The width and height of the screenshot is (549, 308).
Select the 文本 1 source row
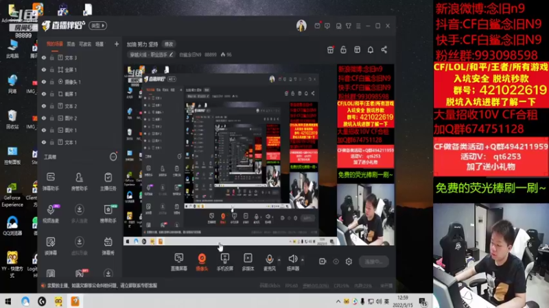[x=80, y=142]
